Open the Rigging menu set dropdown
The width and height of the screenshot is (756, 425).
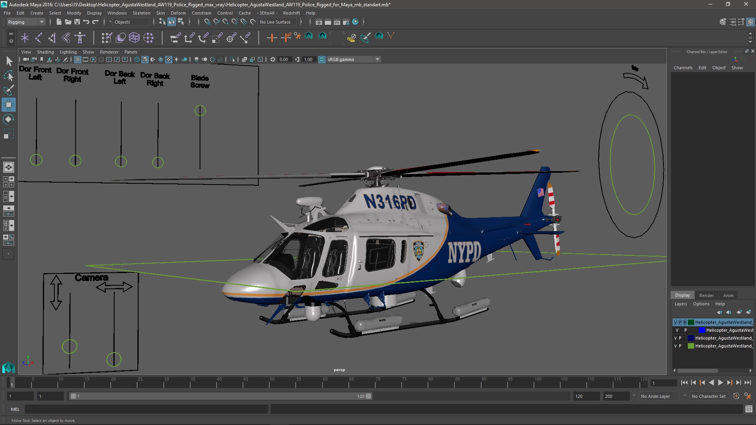pyautogui.click(x=26, y=22)
